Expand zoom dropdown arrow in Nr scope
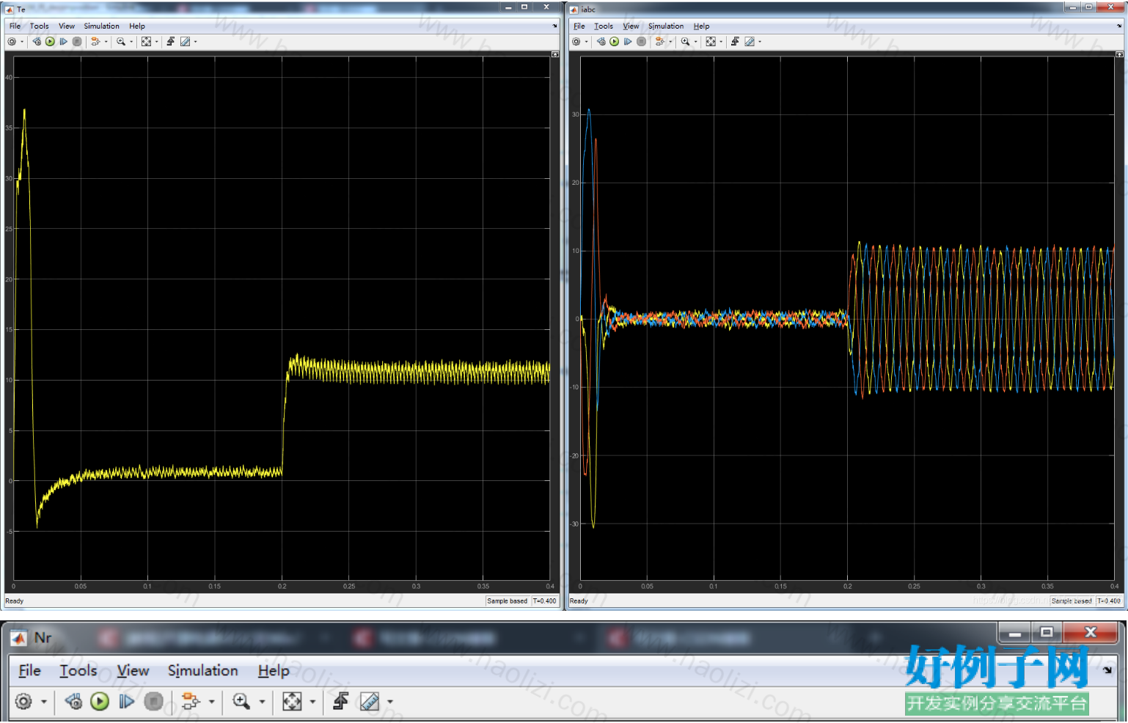The image size is (1128, 723). coord(262,702)
